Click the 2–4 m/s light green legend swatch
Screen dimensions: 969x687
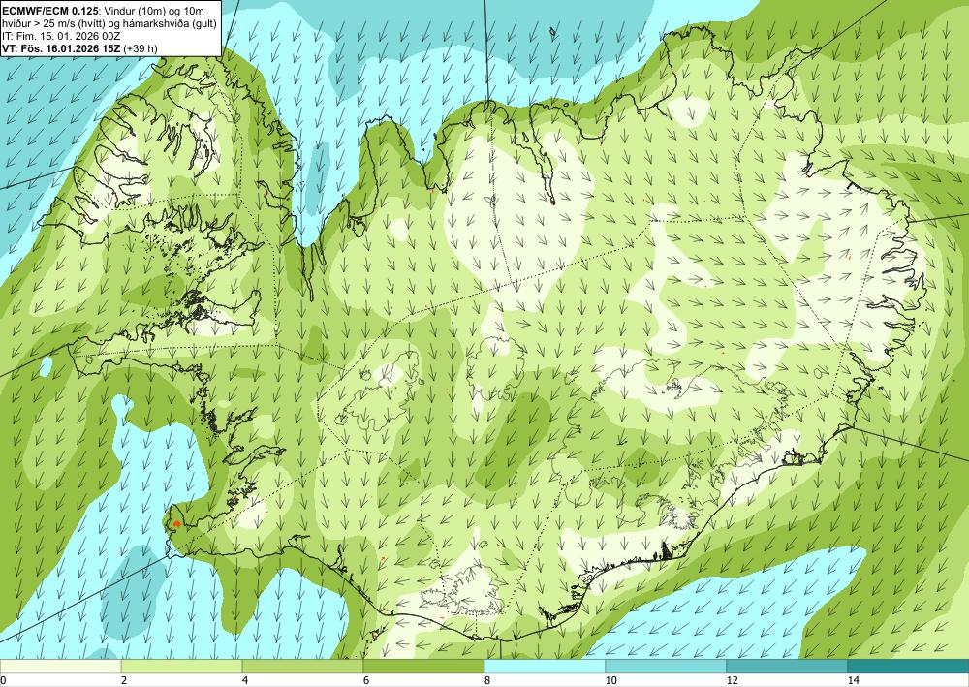coord(182,667)
